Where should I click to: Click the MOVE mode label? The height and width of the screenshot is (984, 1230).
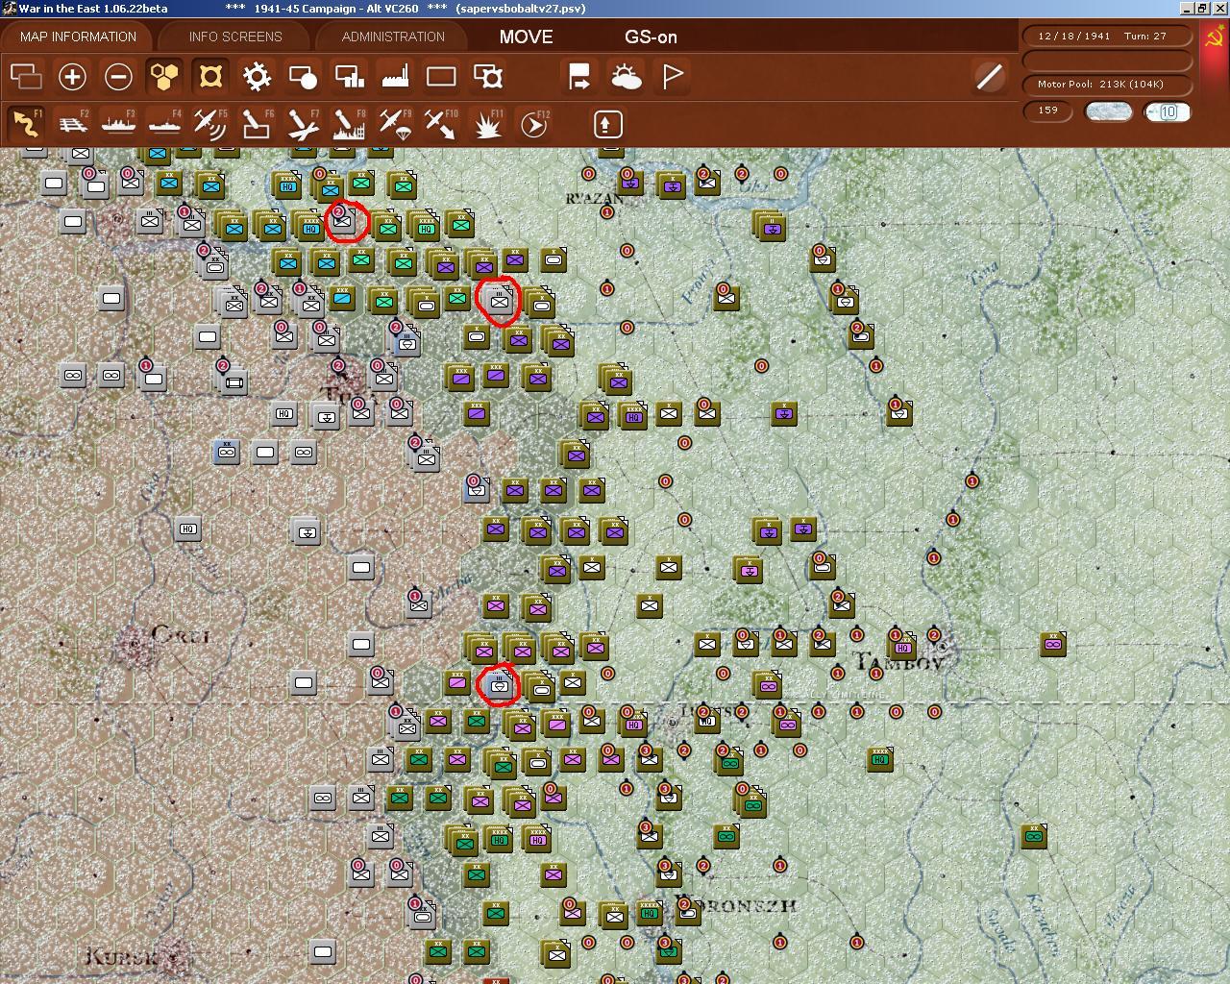(526, 37)
